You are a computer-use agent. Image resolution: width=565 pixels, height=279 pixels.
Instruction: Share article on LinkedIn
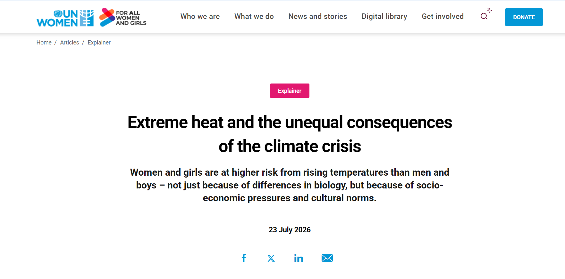point(299,258)
